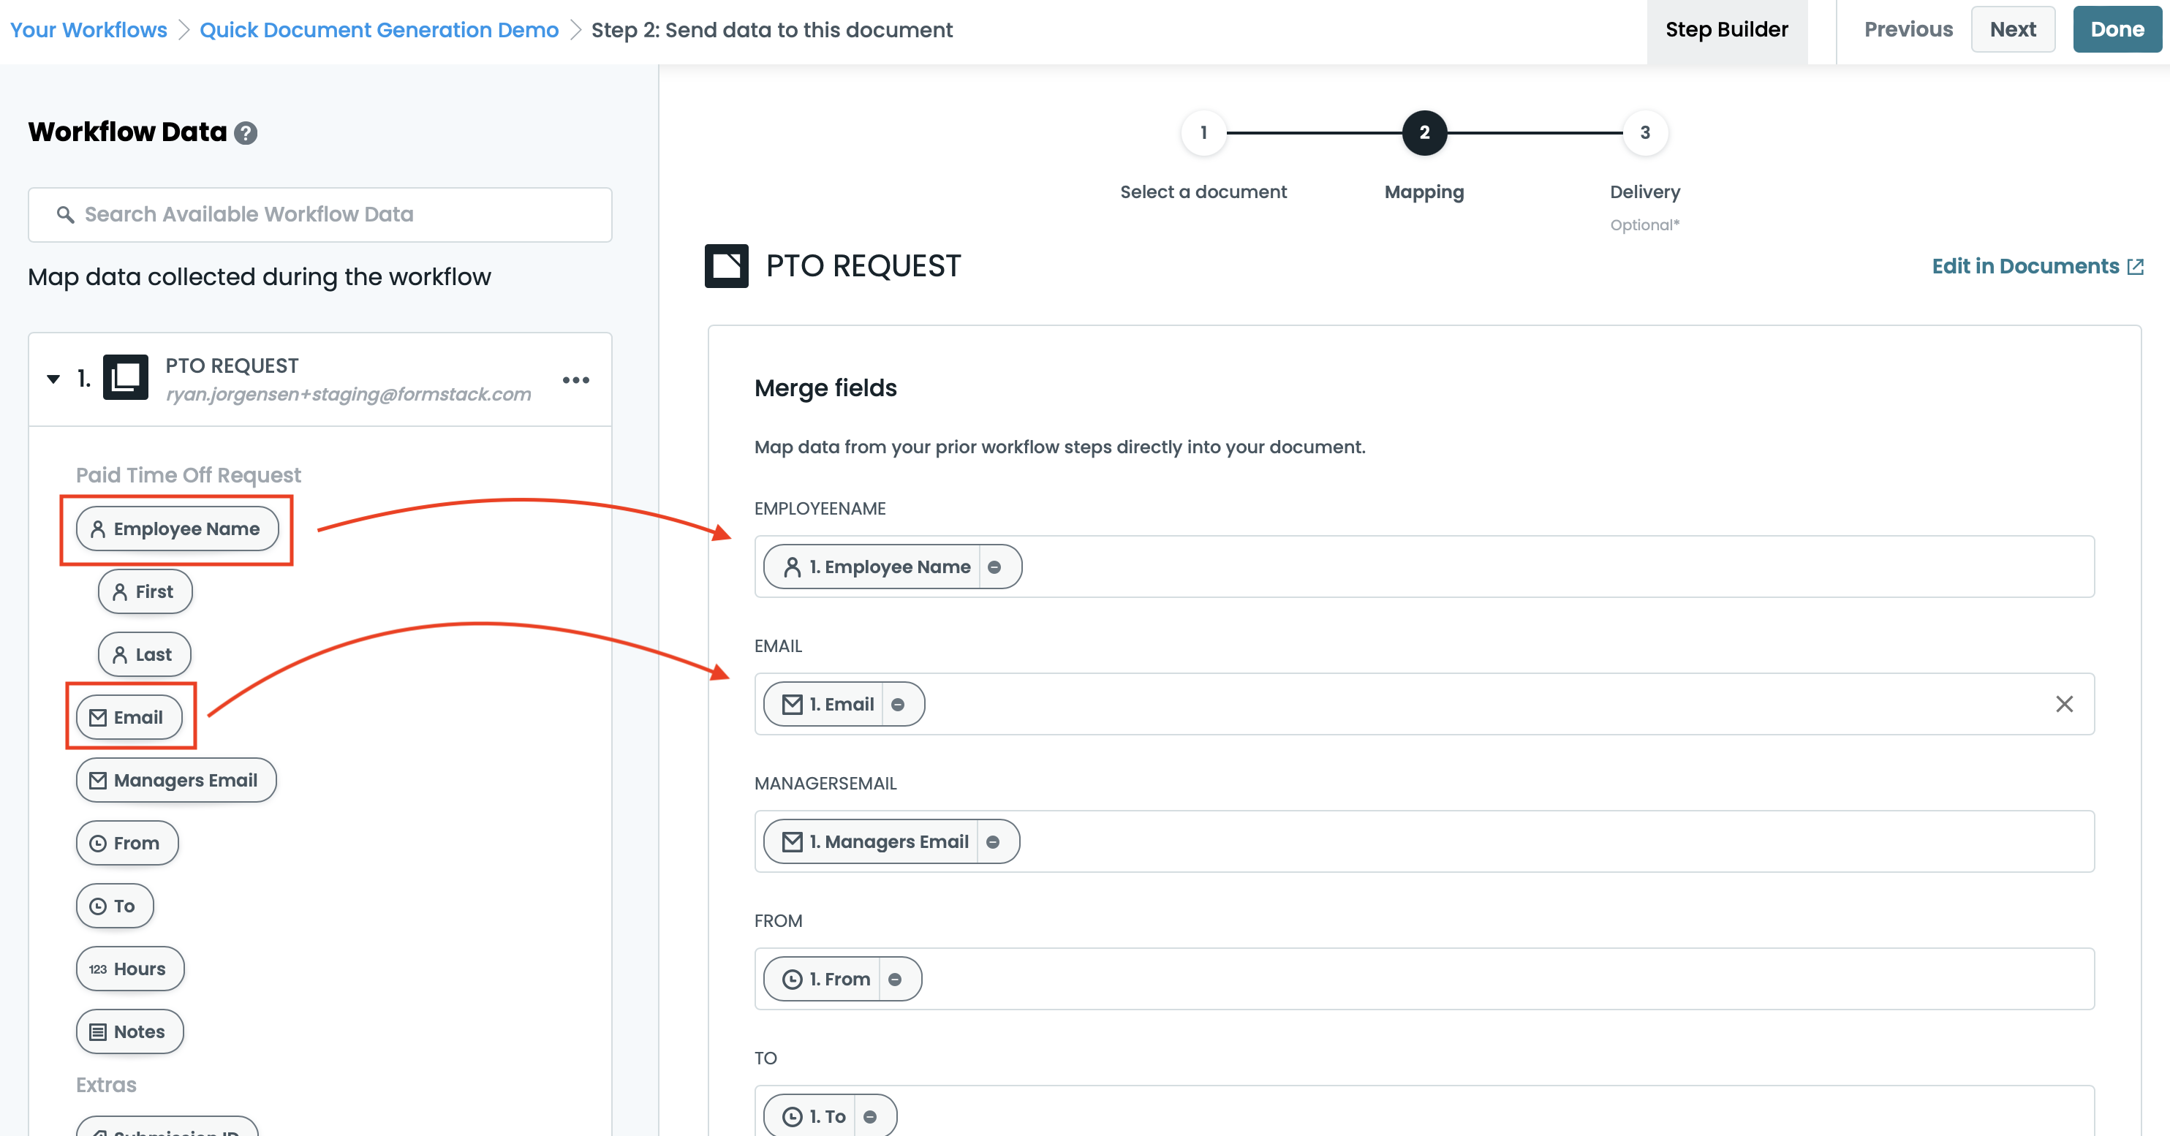Select the Hours data chip in the sidebar
The height and width of the screenshot is (1136, 2170).
pyautogui.click(x=129, y=969)
